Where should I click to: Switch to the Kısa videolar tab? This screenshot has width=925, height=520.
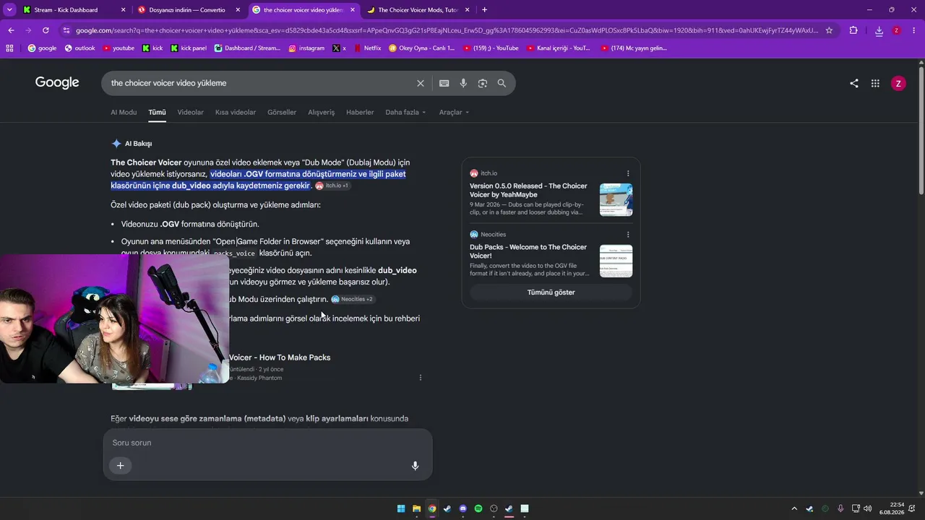click(x=236, y=113)
